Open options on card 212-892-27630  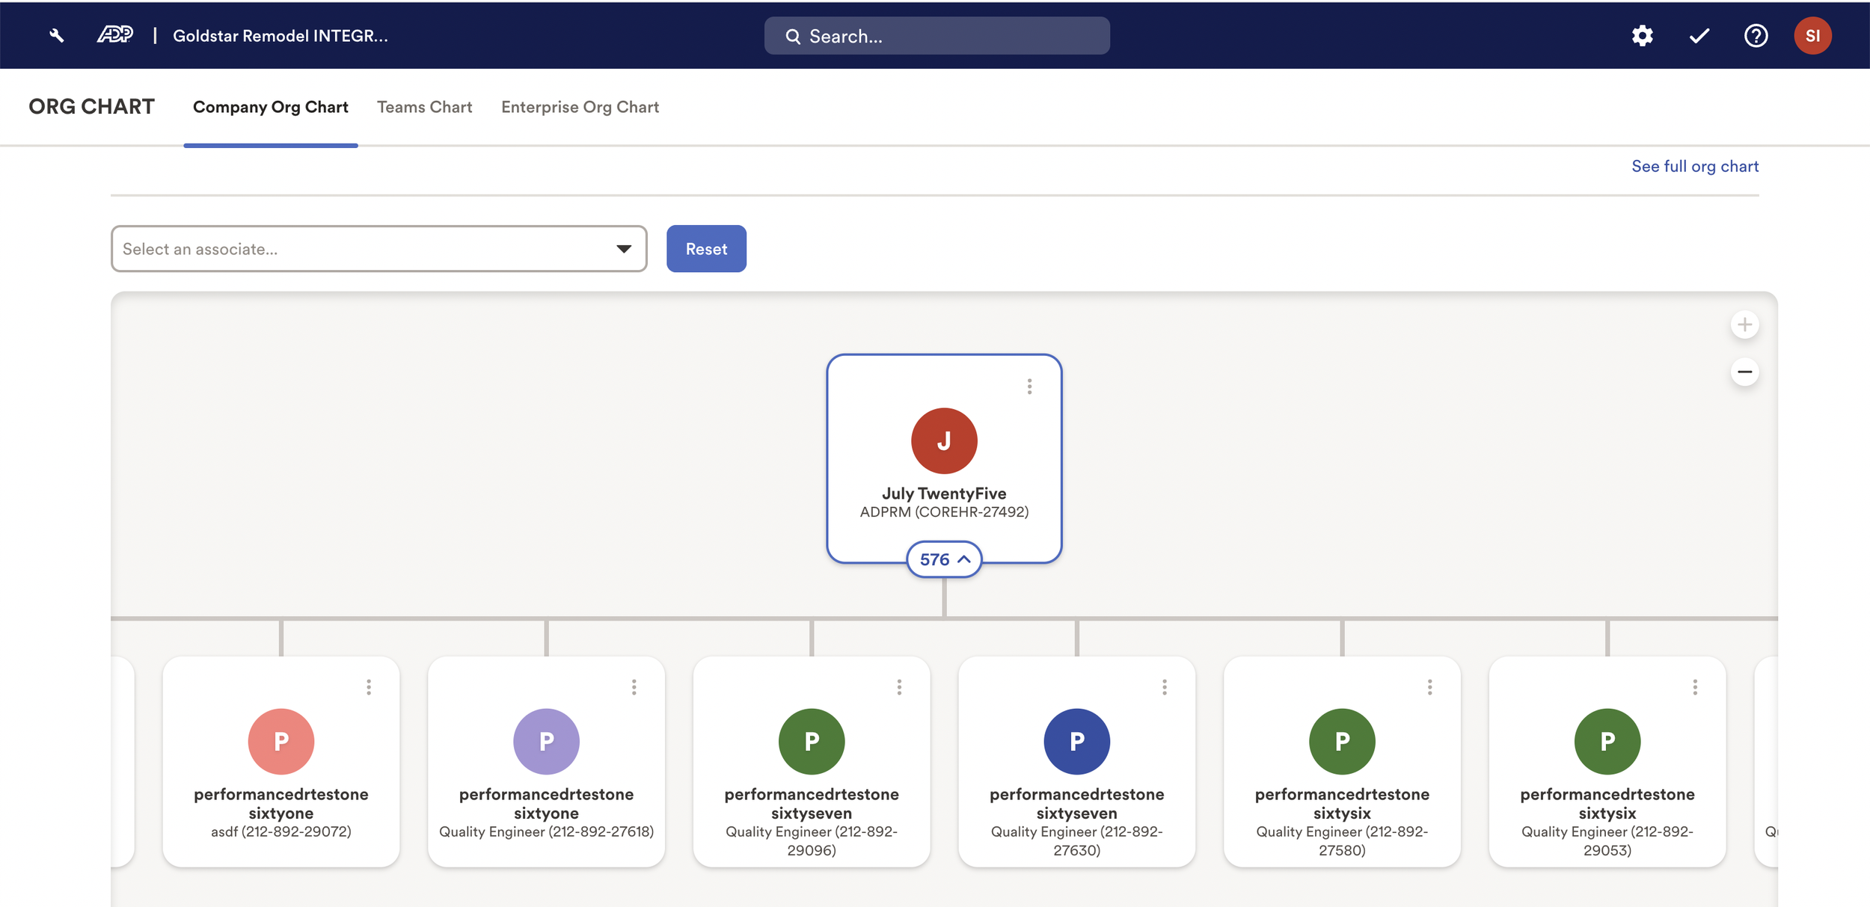point(1164,686)
